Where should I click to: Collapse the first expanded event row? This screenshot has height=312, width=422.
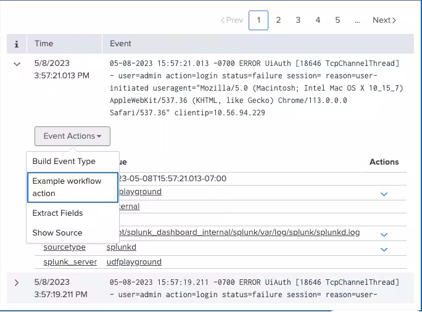[x=17, y=64]
